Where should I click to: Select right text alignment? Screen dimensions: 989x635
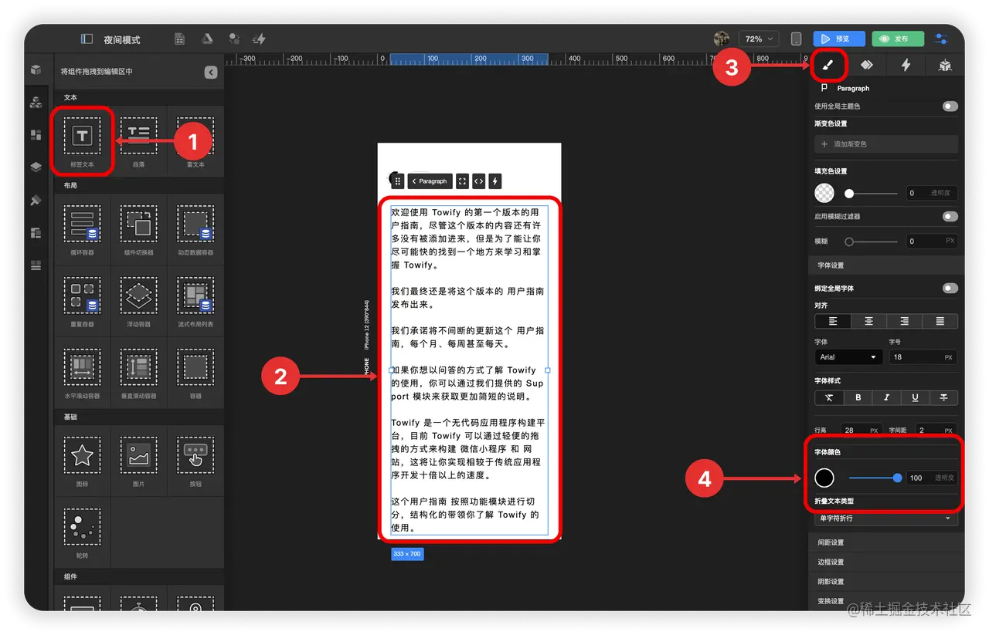904,321
